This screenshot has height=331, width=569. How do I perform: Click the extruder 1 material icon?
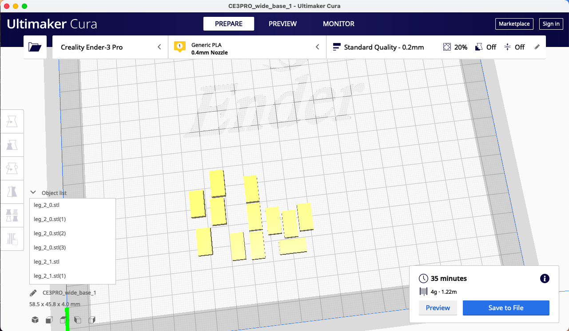tap(179, 47)
